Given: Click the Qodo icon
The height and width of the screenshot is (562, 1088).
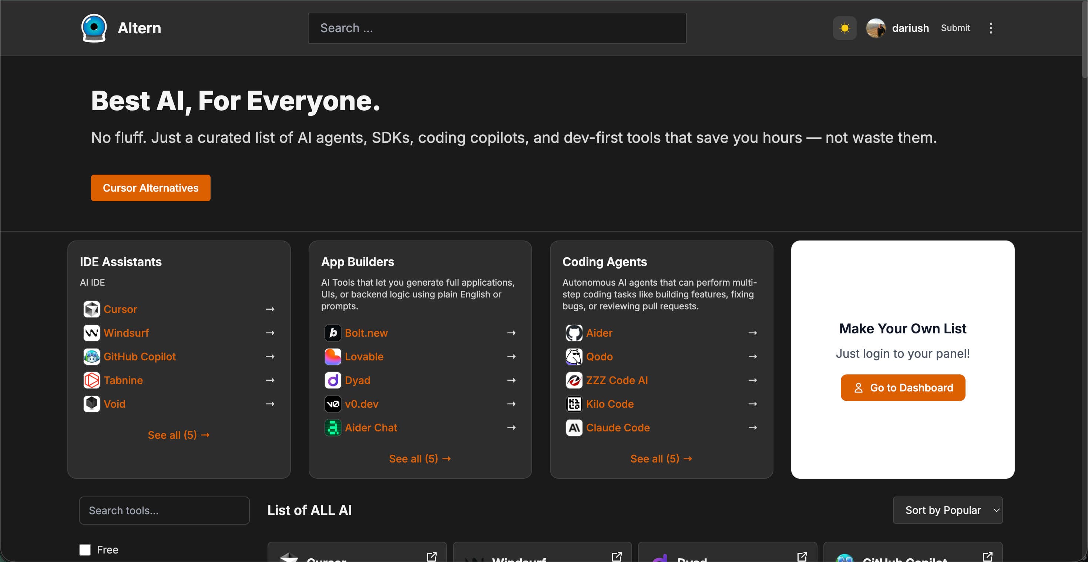Looking at the screenshot, I should click(574, 356).
